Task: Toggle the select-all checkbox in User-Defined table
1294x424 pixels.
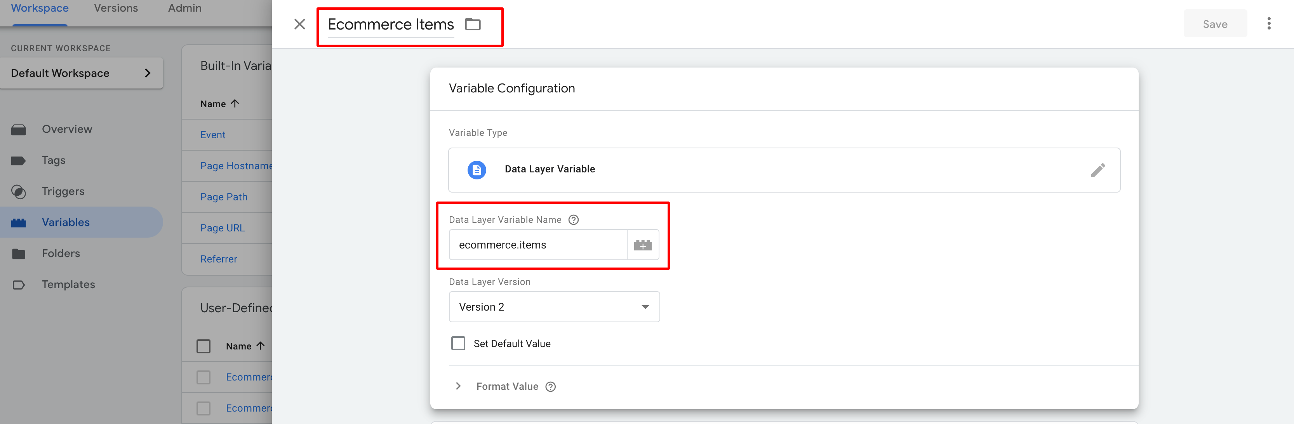Action: point(203,346)
